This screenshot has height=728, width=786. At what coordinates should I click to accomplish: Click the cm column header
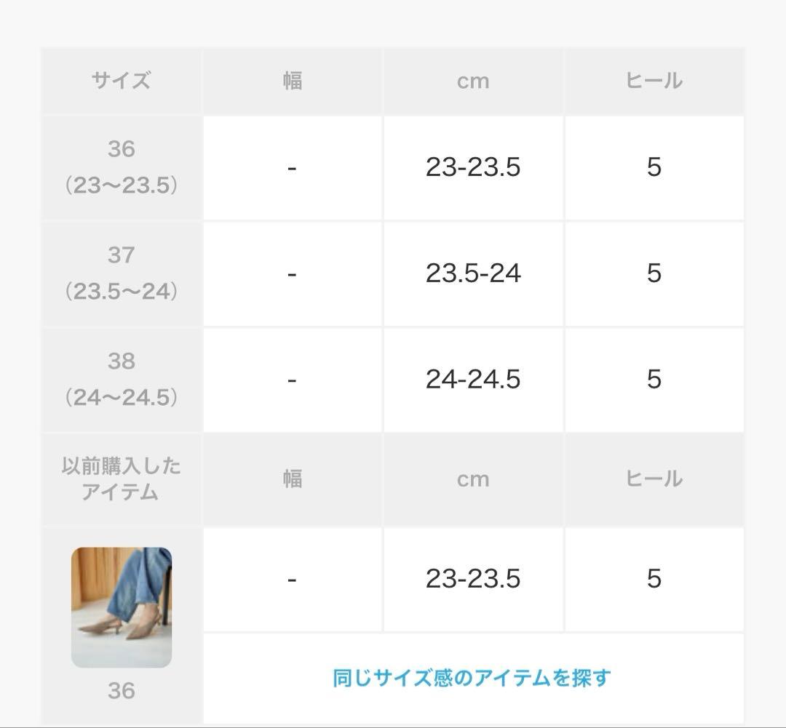click(x=473, y=81)
